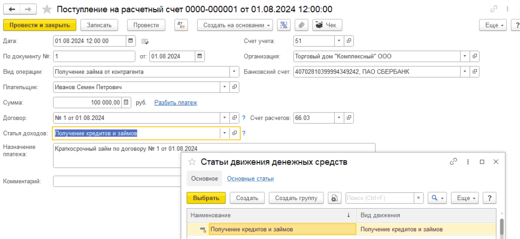Maximize the Статьи движения денежных средств window

[482, 162]
